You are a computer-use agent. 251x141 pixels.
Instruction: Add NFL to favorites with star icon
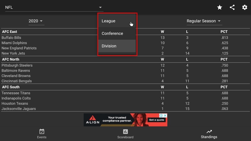coord(219,7)
